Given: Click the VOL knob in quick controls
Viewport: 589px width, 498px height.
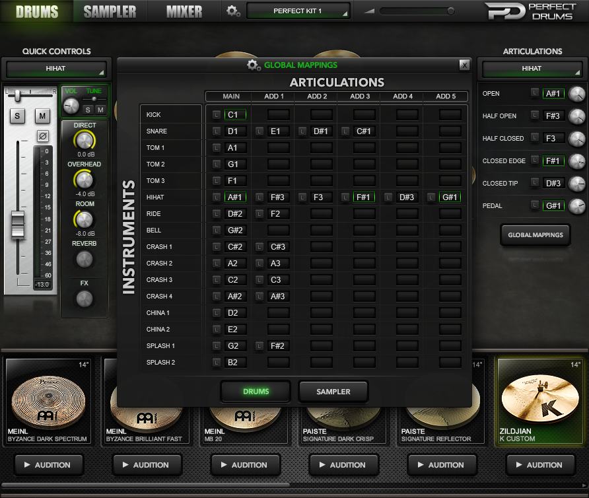Looking at the screenshot, I should 71,106.
